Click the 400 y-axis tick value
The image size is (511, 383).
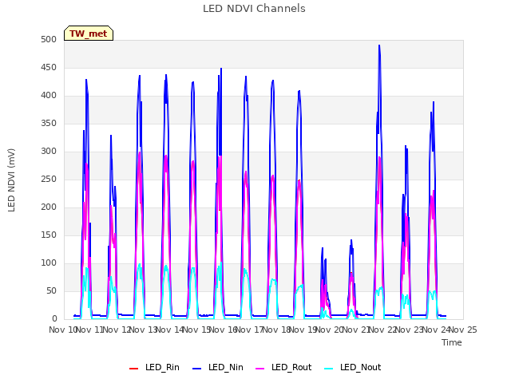point(49,96)
